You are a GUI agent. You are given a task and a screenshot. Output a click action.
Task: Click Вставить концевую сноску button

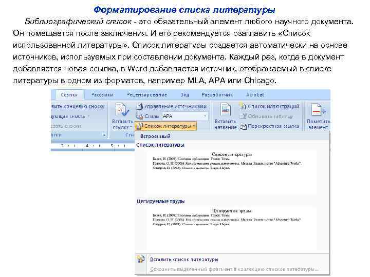pos(78,107)
